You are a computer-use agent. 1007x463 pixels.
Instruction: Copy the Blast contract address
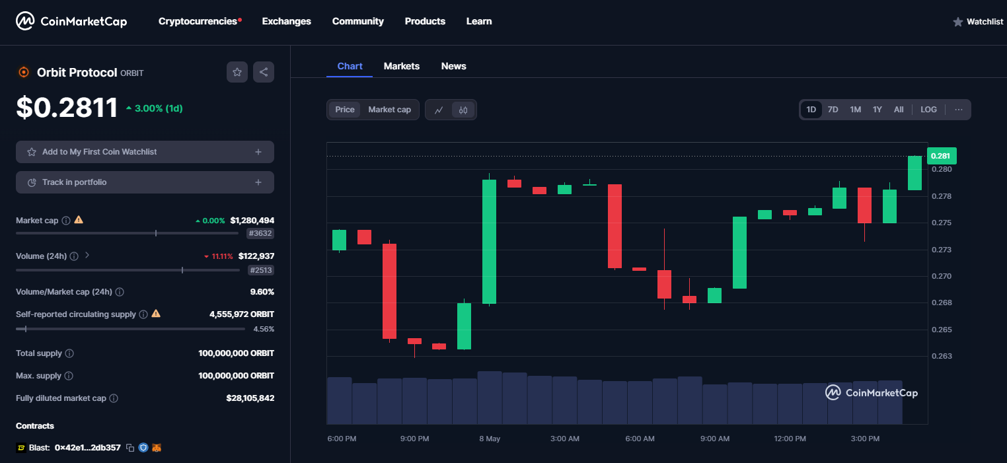pos(130,448)
